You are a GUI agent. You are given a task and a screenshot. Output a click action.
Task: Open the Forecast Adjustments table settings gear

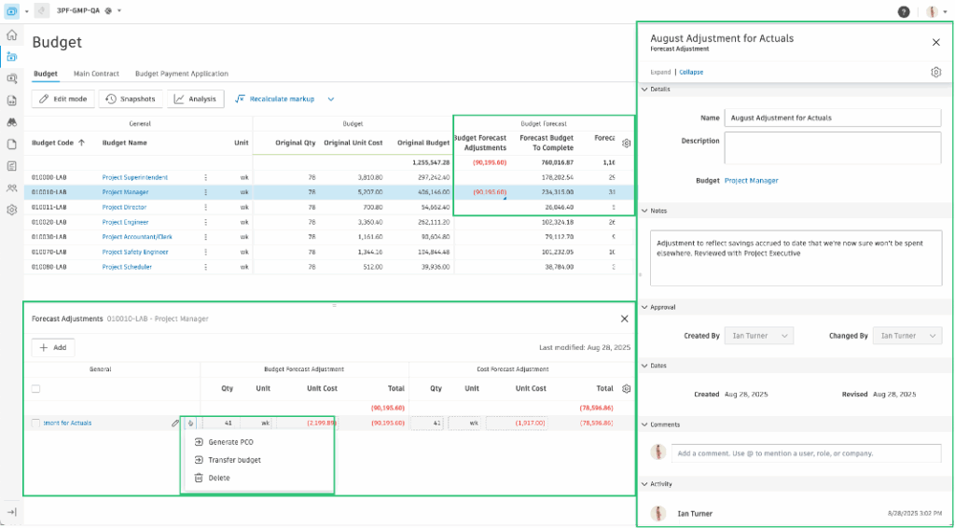point(627,388)
